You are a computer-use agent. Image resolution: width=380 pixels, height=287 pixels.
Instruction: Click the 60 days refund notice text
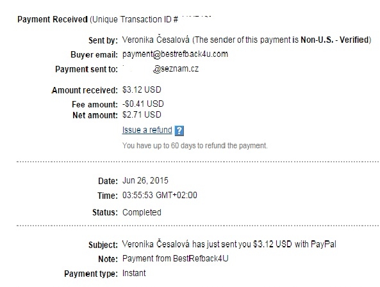[x=195, y=146]
